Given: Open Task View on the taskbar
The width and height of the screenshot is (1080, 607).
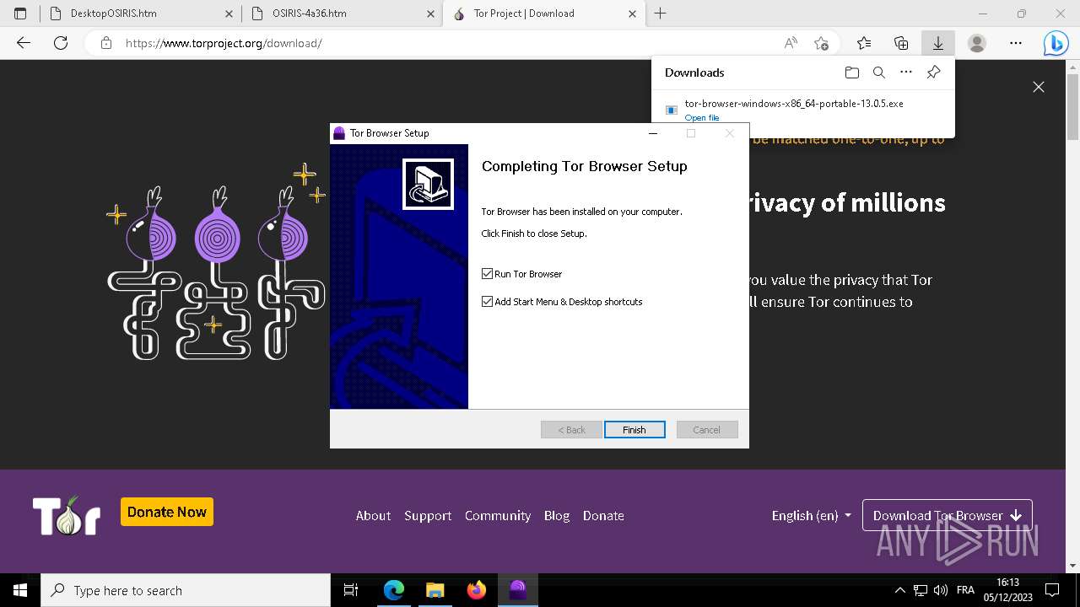Looking at the screenshot, I should (351, 590).
